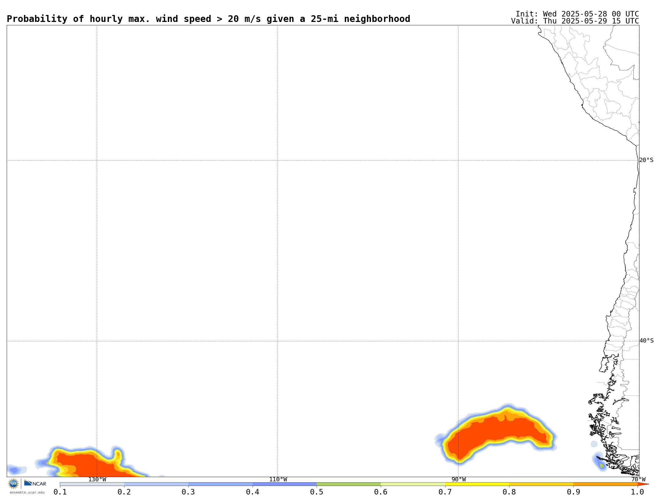This screenshot has width=659, height=496.
Task: Click the 1.0 colorbar tick label
Action: pos(638,492)
